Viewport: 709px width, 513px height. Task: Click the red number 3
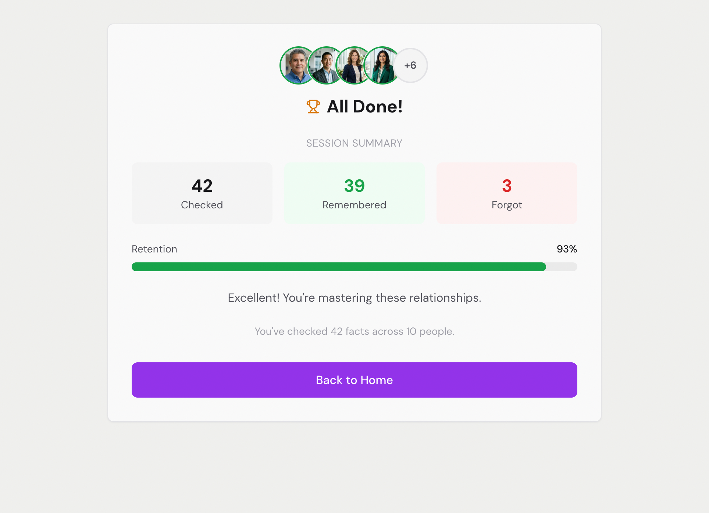click(507, 186)
